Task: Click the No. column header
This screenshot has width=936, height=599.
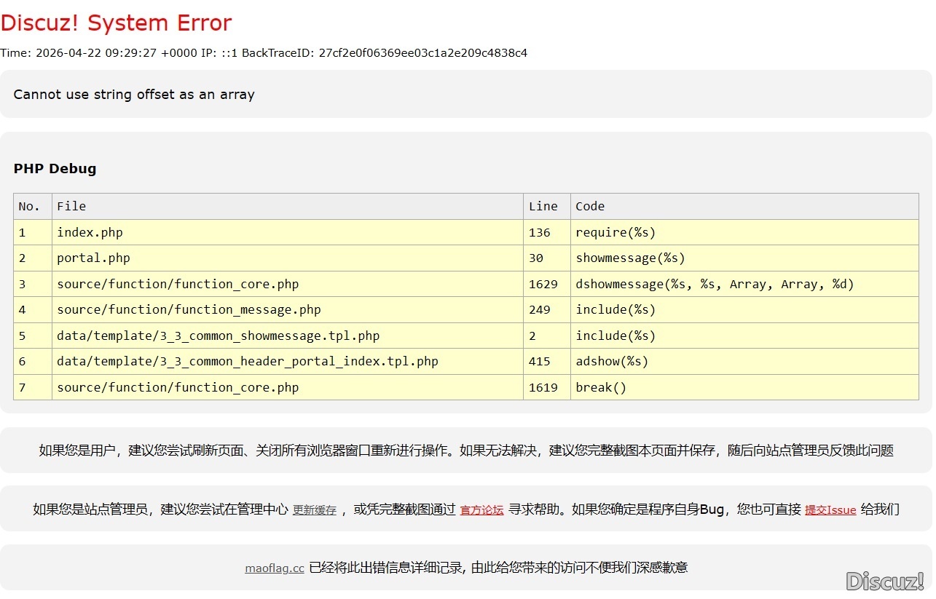Action: (x=29, y=207)
